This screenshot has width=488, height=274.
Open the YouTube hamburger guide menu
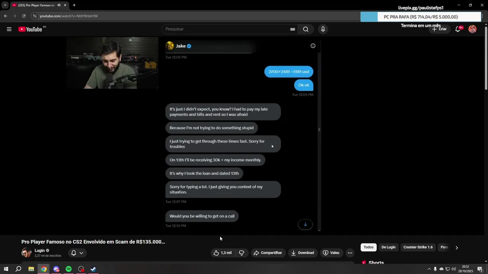click(x=9, y=29)
